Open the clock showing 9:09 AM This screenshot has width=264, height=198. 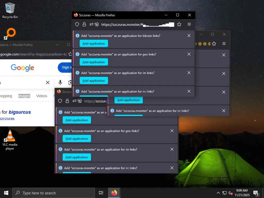[x=242, y=193]
